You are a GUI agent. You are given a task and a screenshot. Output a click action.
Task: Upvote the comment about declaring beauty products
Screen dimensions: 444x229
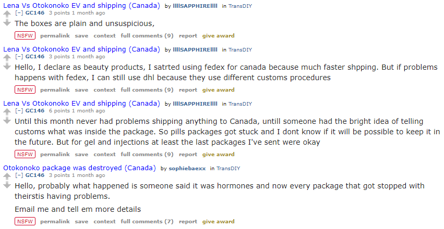(7, 58)
